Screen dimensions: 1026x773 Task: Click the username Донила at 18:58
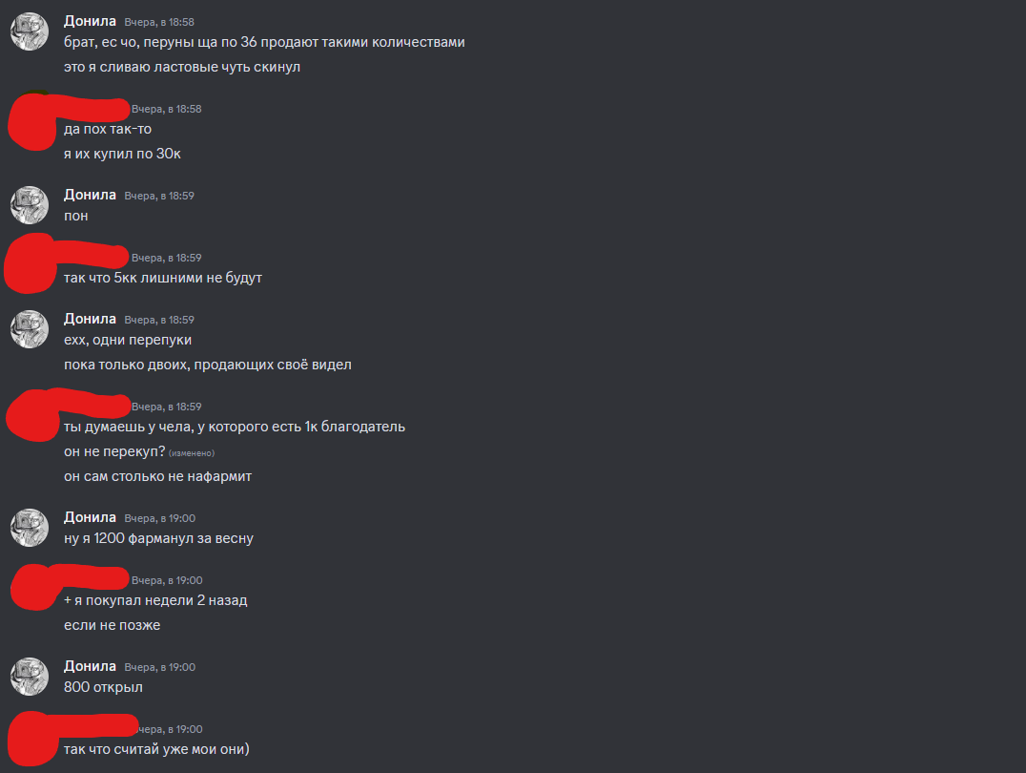(90, 21)
